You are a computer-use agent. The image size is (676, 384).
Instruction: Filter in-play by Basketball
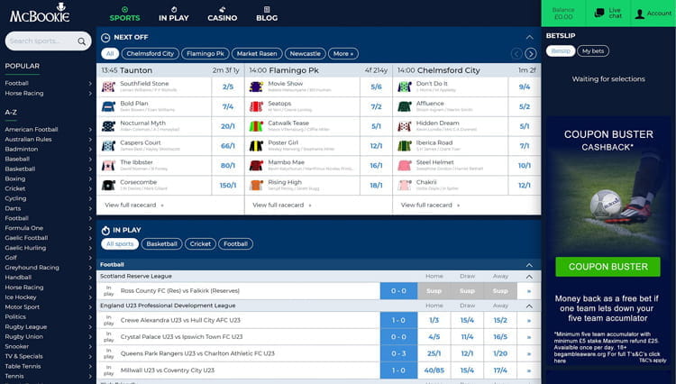161,244
